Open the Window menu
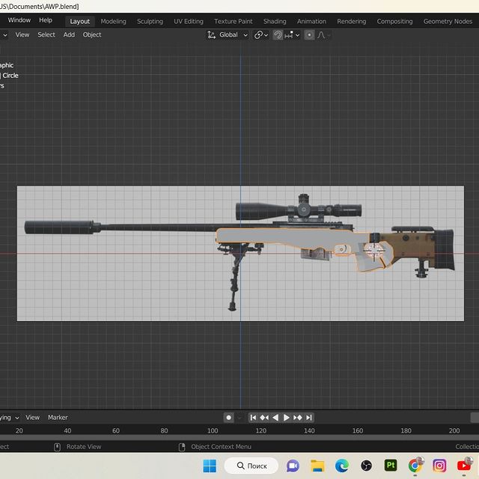Image resolution: width=479 pixels, height=479 pixels. [19, 20]
